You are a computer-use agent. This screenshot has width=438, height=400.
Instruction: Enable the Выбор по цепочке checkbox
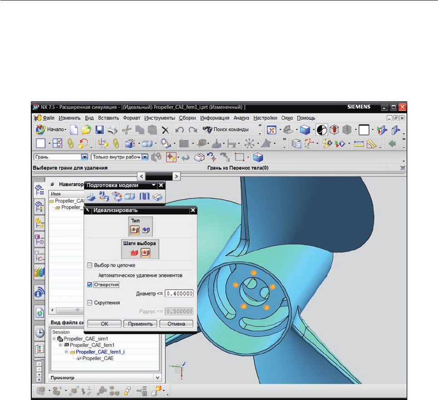click(90, 265)
